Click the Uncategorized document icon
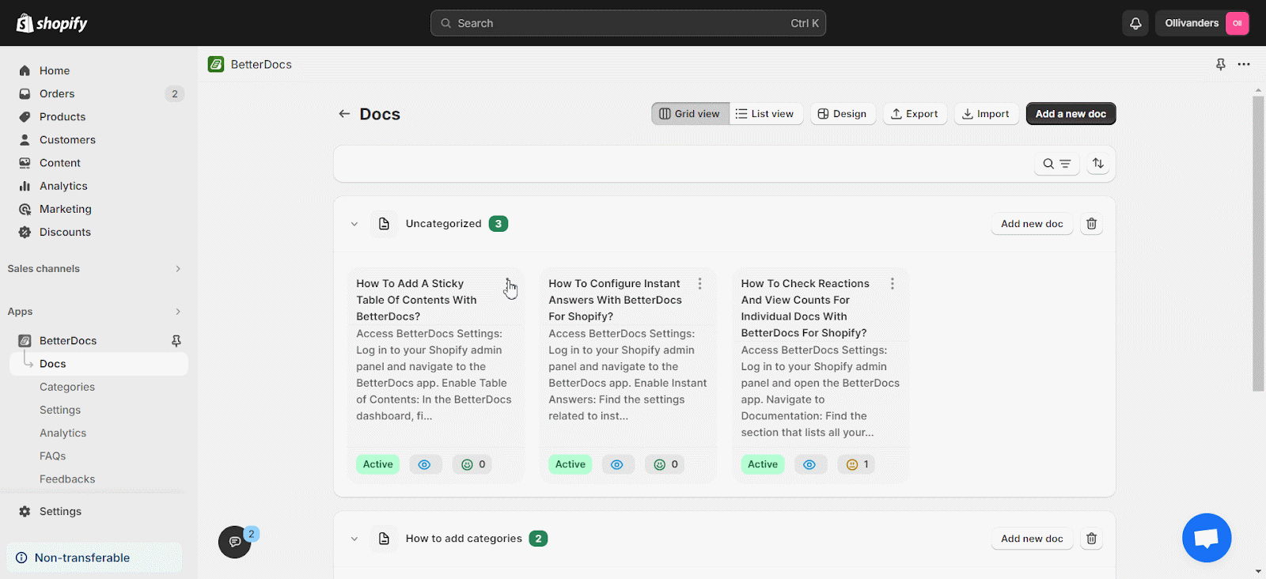The width and height of the screenshot is (1266, 579). (x=384, y=224)
